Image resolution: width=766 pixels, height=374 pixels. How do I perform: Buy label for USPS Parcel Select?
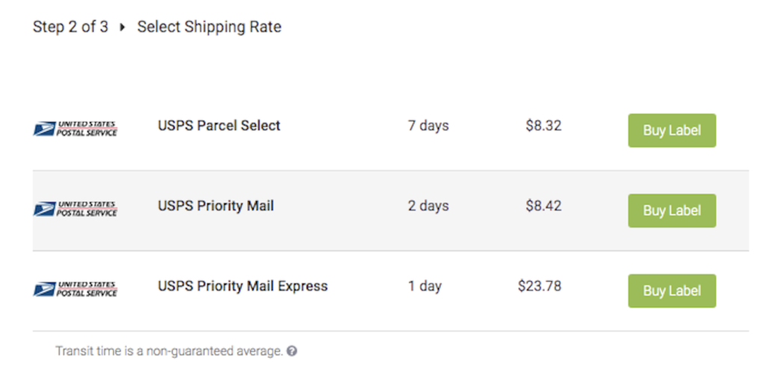click(671, 130)
